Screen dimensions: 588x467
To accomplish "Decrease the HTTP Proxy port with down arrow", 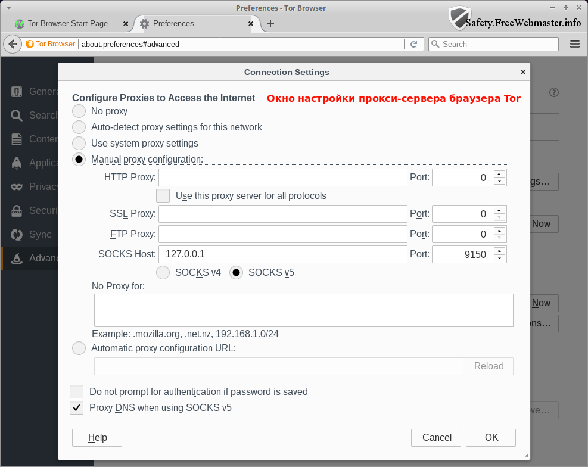I will tap(499, 181).
